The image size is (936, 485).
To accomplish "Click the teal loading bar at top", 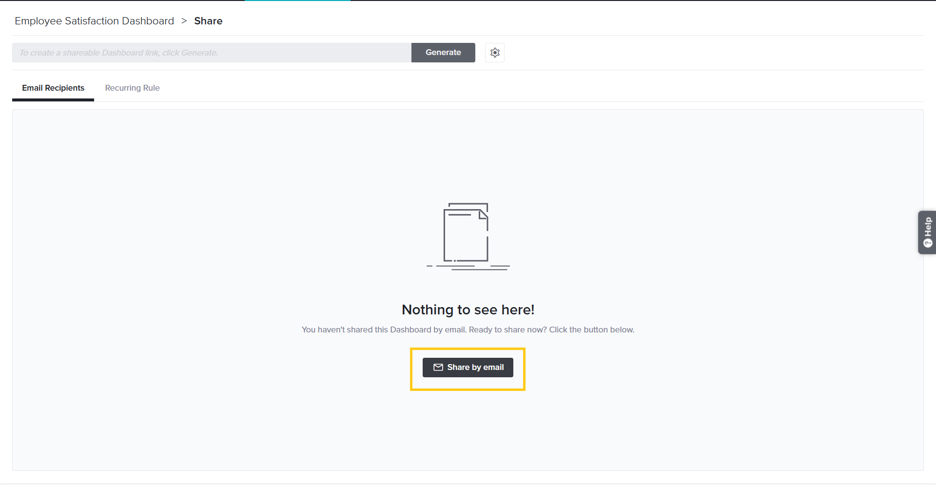I will pos(297,0).
